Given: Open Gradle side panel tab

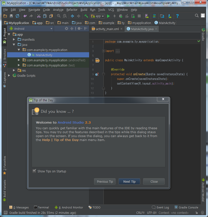Looking at the screenshot, I should click(203, 35).
